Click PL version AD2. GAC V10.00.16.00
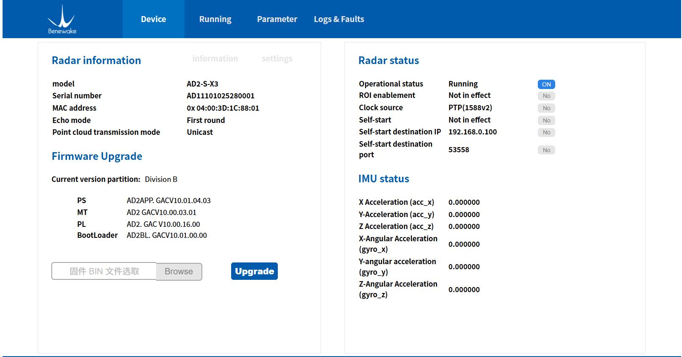Screen dimensions: 682x357 click(x=163, y=224)
